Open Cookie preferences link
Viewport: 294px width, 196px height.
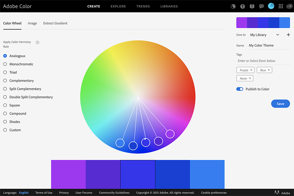(214, 193)
